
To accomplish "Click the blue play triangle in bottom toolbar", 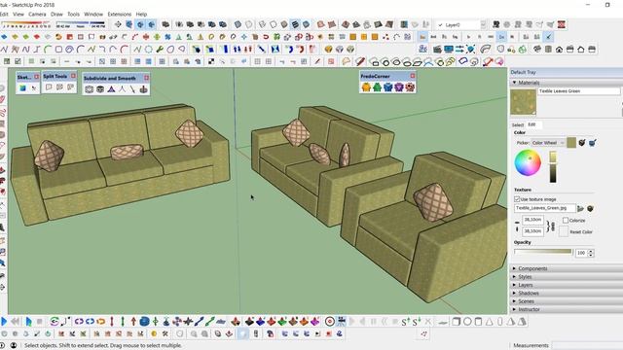I will pos(4,322).
